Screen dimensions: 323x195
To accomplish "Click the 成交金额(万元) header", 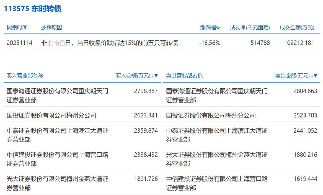I will [x=297, y=28].
